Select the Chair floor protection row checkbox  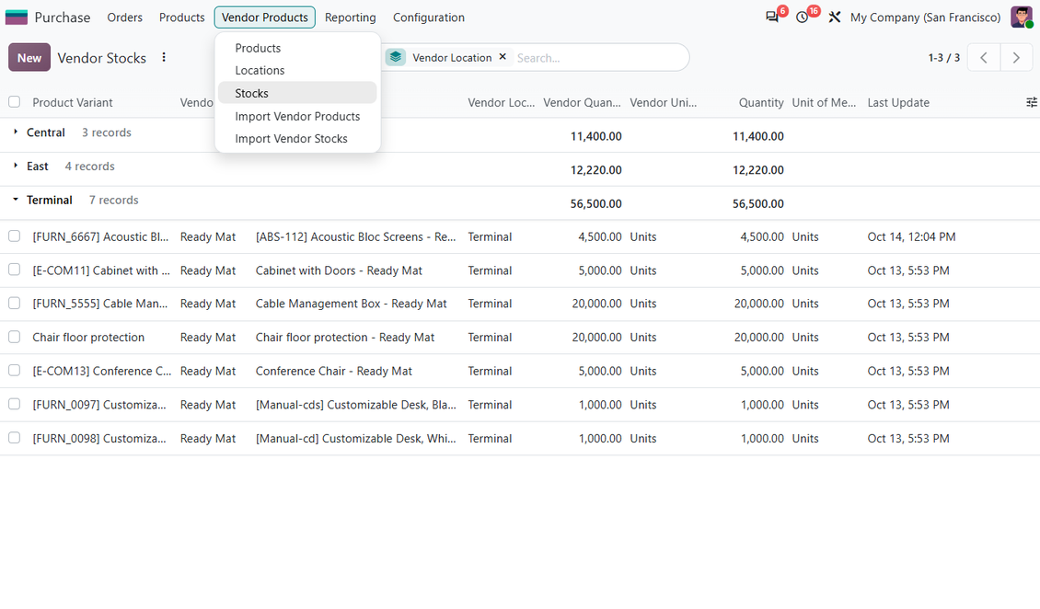click(14, 338)
